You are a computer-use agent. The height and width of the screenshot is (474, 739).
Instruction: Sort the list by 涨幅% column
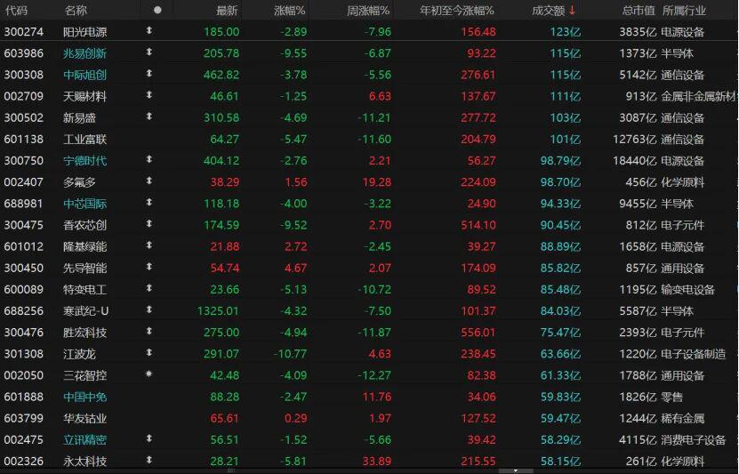289,11
